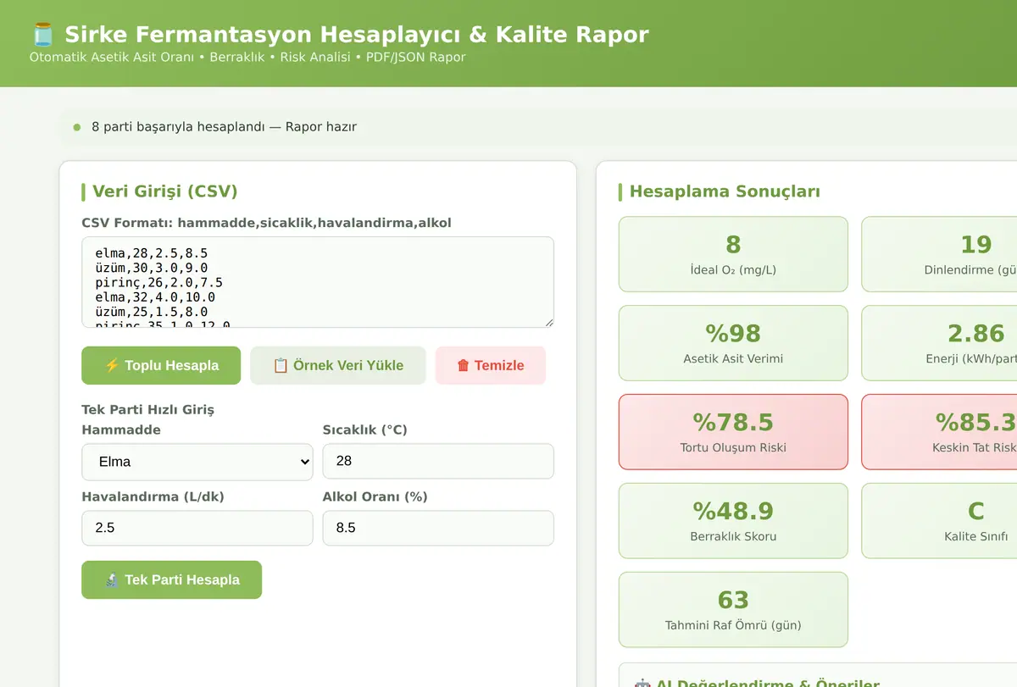Click the CSV row 'elma,28,2.5,8.5'
The height and width of the screenshot is (687, 1017).
(152, 253)
